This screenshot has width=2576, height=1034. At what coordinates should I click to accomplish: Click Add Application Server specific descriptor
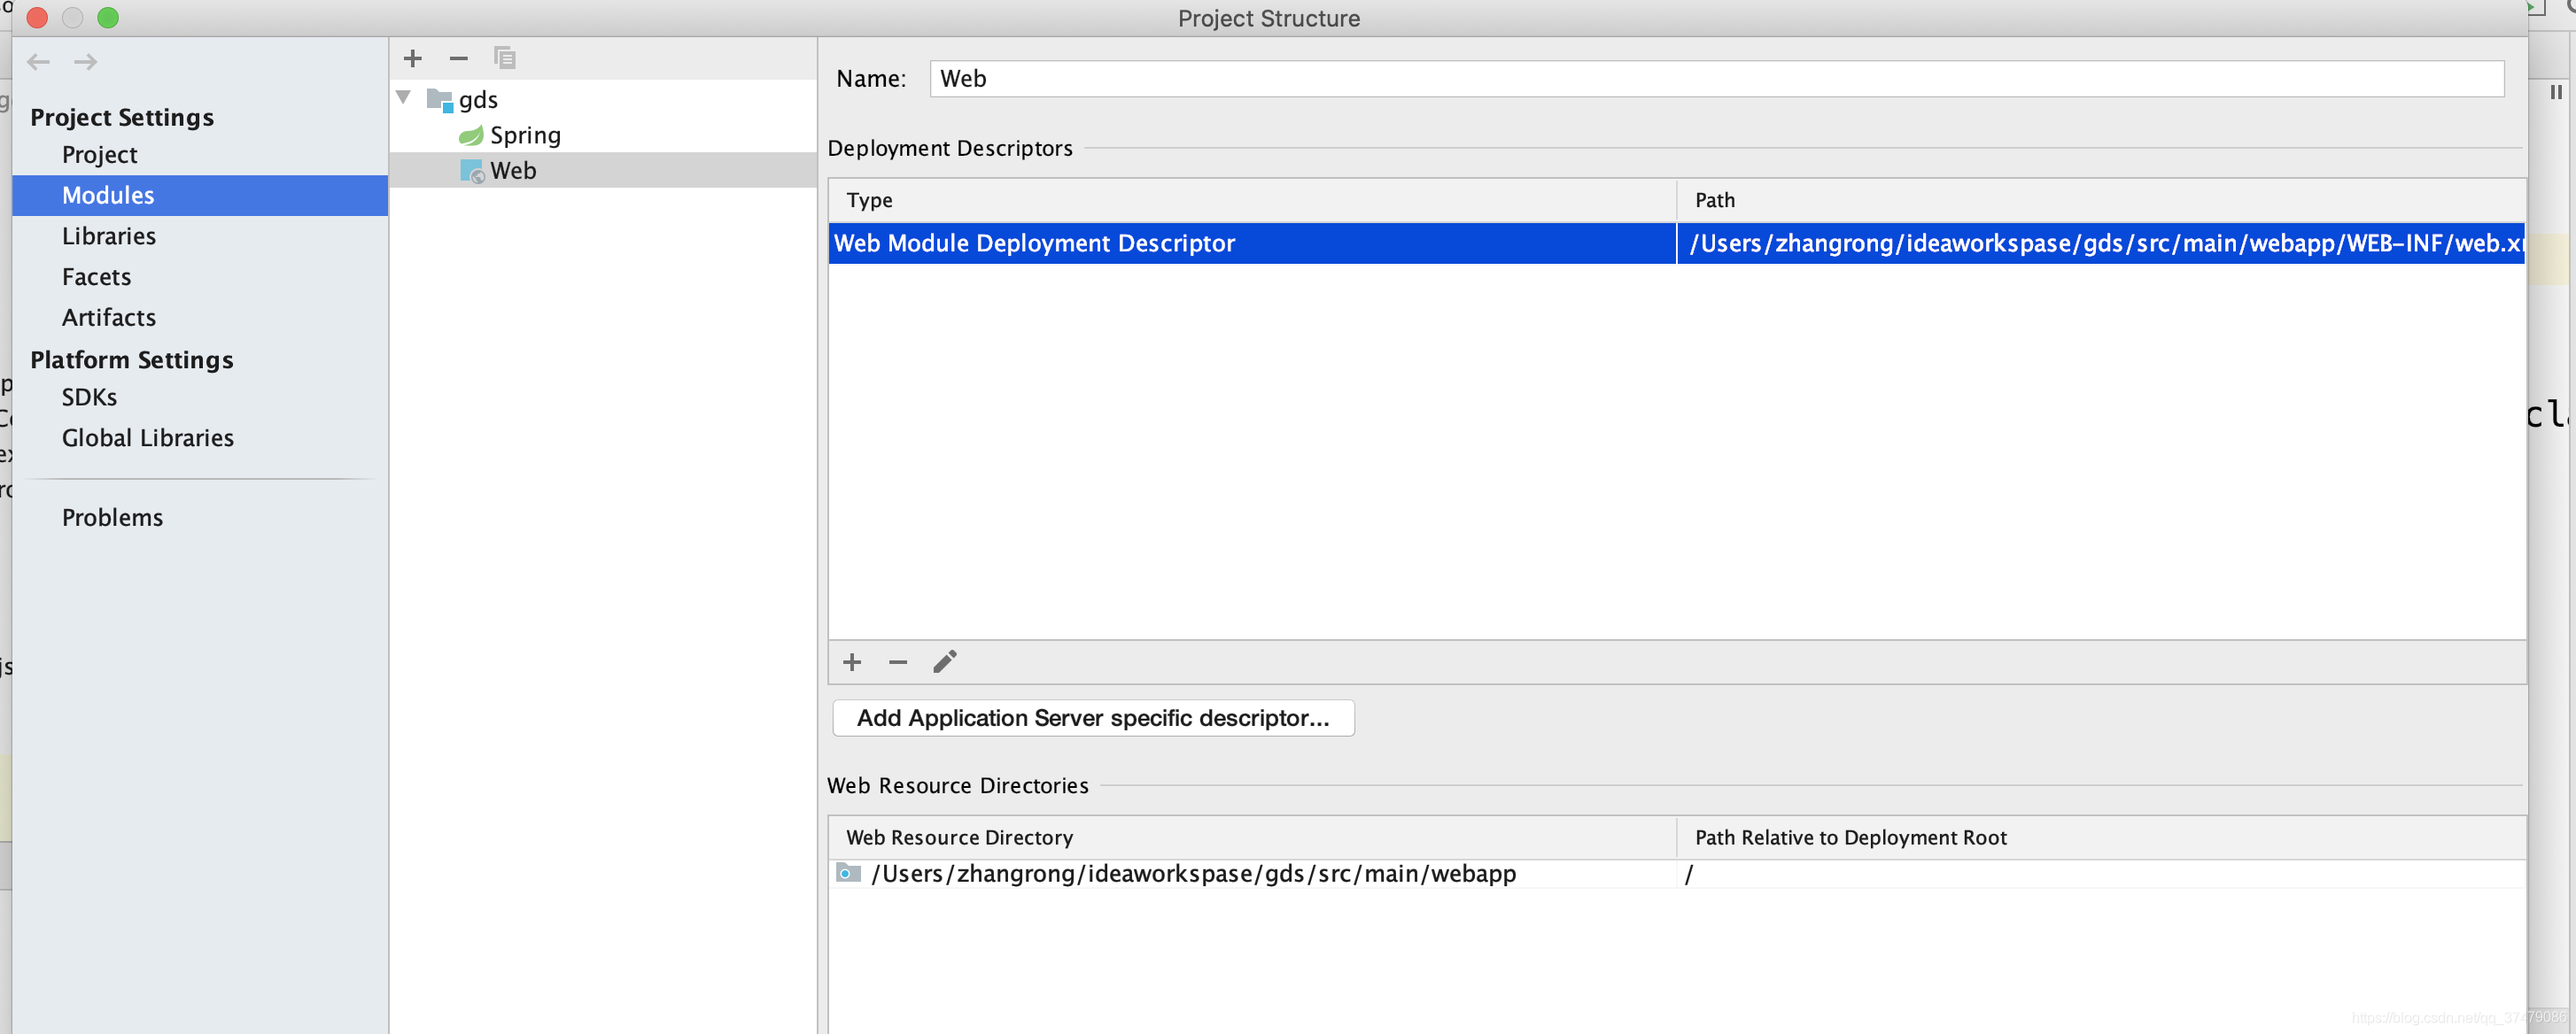(1092, 718)
